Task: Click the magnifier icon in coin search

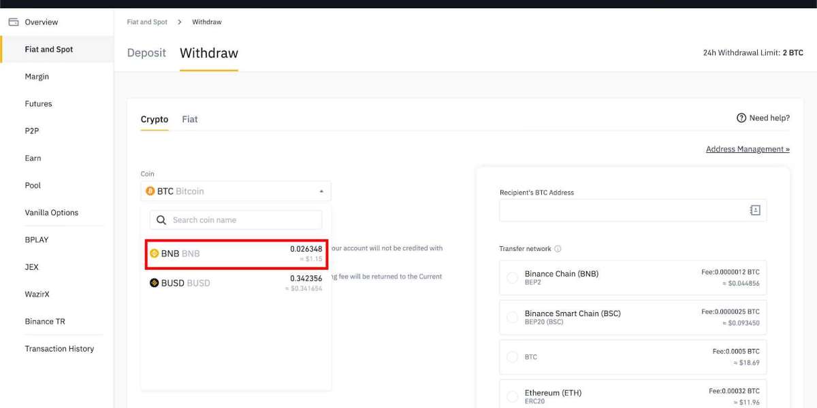Action: coord(161,220)
